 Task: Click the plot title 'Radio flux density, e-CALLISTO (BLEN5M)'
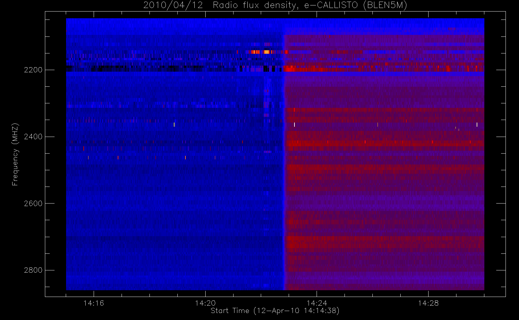tap(310, 5)
